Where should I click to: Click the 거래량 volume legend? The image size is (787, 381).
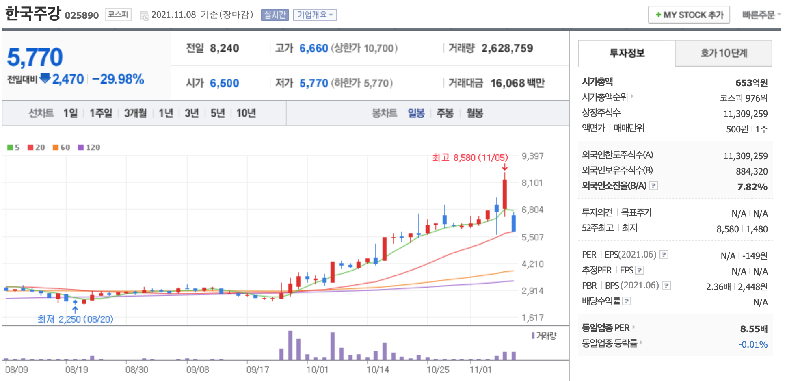(x=544, y=336)
